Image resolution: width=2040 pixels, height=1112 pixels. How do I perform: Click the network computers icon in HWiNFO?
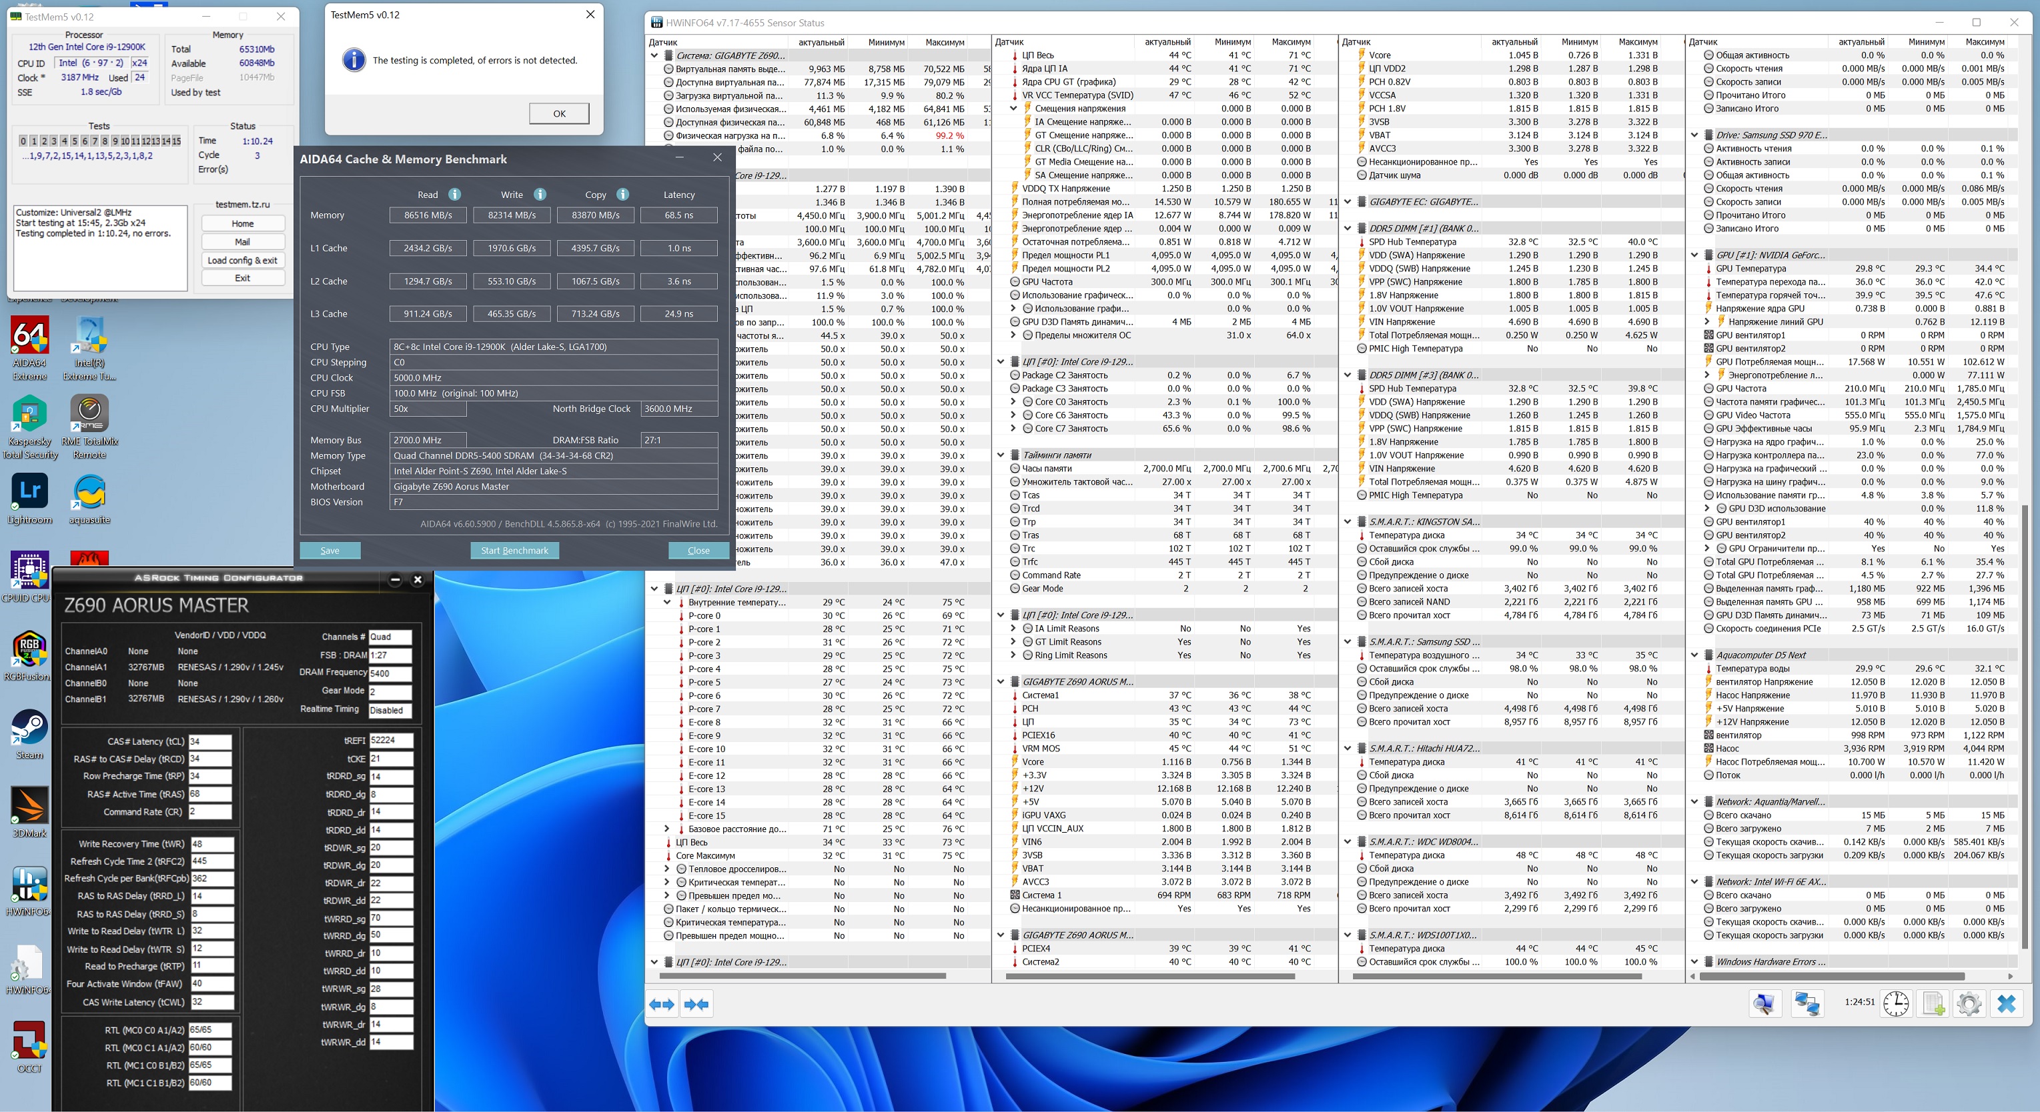1807,1003
